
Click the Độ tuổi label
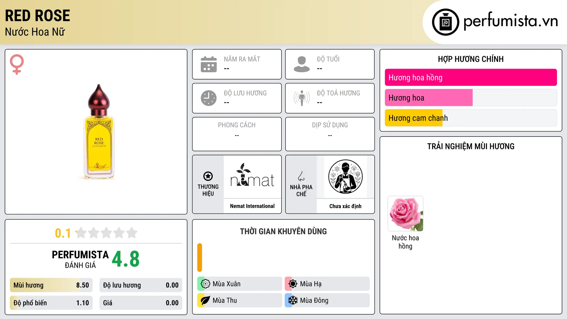(328, 59)
